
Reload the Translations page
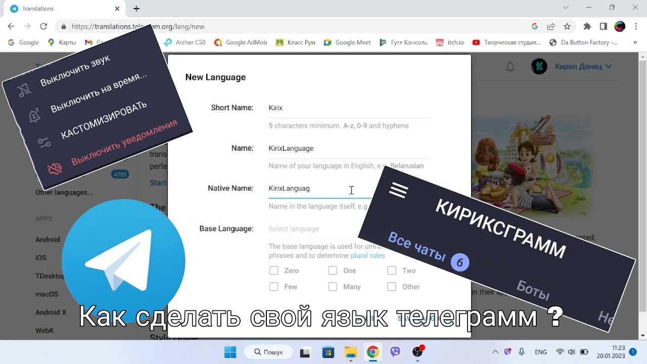click(43, 26)
